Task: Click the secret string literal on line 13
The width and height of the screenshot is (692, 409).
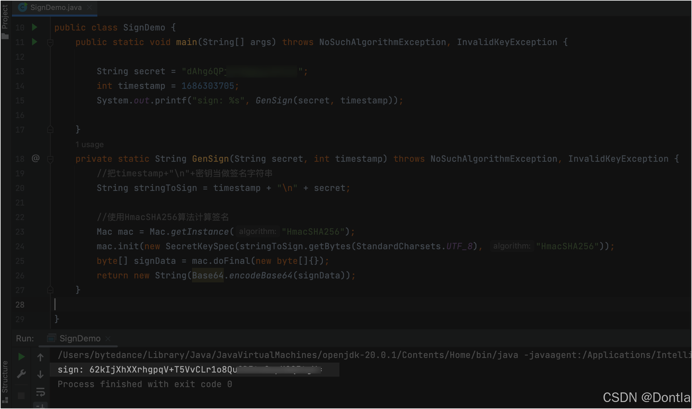Action: click(242, 71)
